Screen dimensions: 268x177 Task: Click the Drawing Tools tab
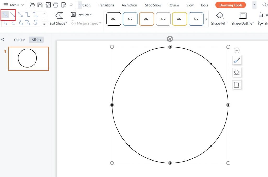pos(231,5)
